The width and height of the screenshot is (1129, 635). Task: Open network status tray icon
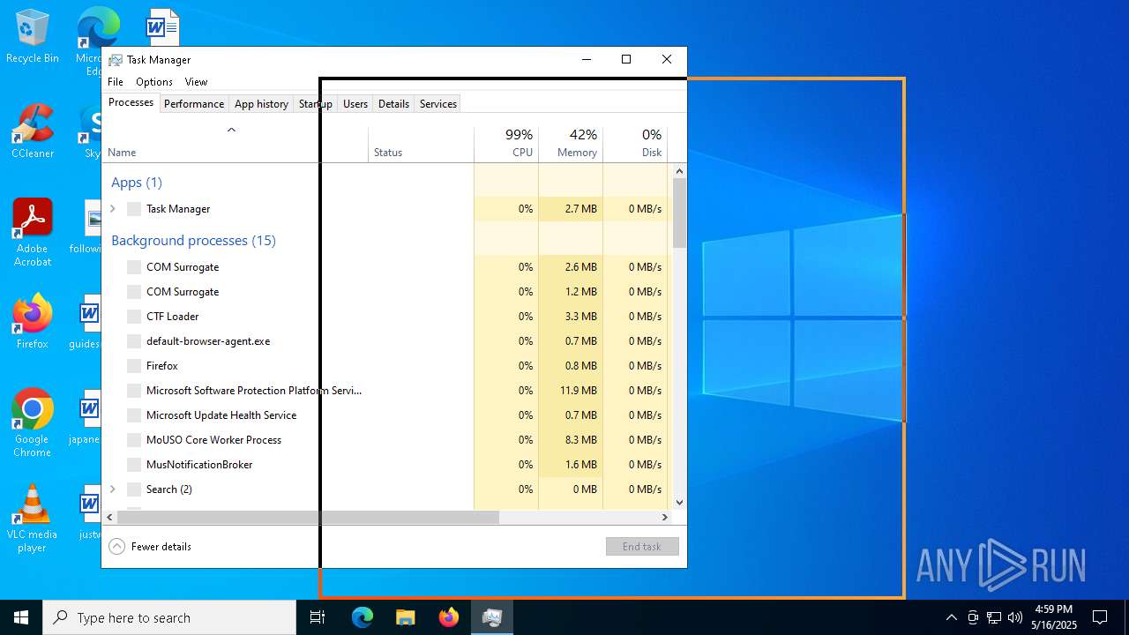994,617
